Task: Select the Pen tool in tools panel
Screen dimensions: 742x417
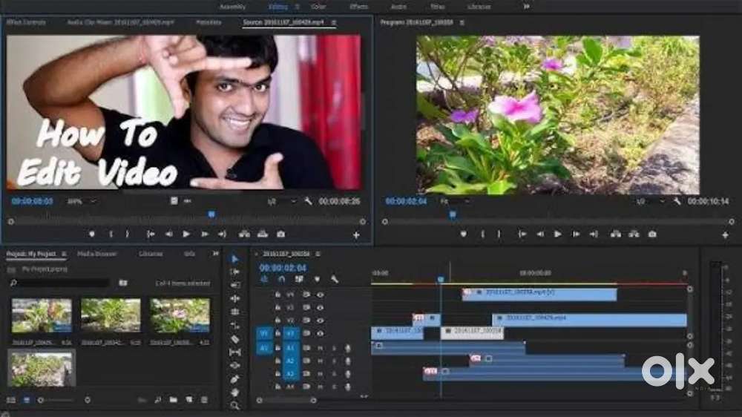Action: click(235, 378)
